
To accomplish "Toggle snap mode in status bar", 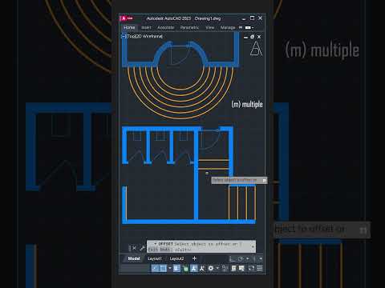I will pos(163,268).
